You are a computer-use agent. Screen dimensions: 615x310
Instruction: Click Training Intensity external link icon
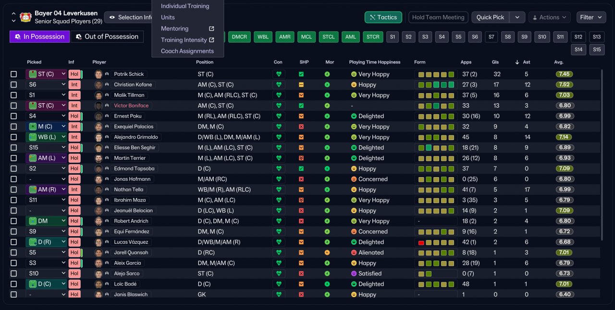pyautogui.click(x=211, y=40)
